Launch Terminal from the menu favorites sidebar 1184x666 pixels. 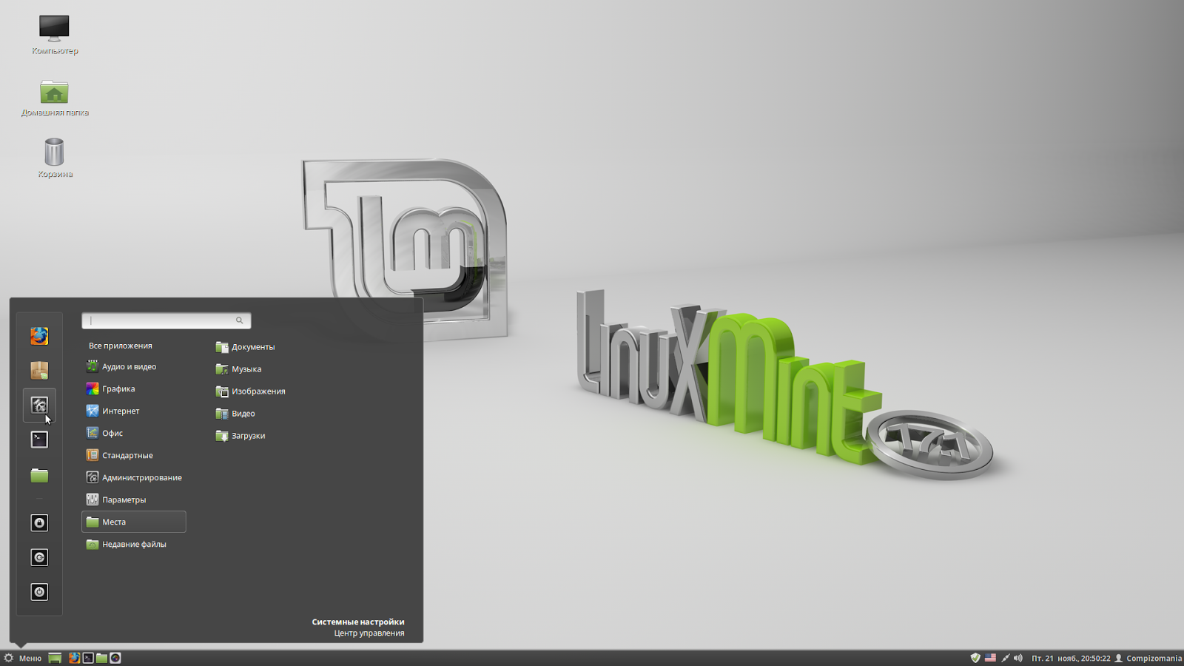tap(39, 440)
